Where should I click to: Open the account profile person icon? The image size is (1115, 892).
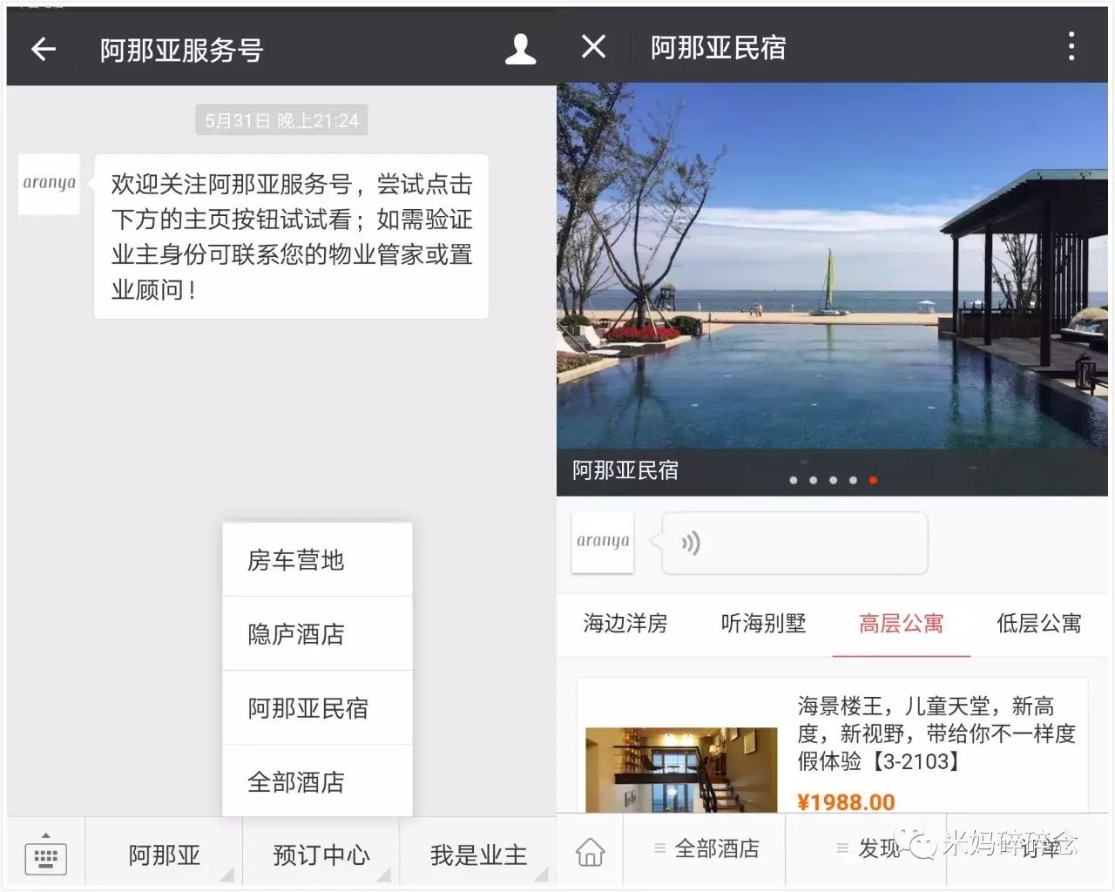[521, 50]
